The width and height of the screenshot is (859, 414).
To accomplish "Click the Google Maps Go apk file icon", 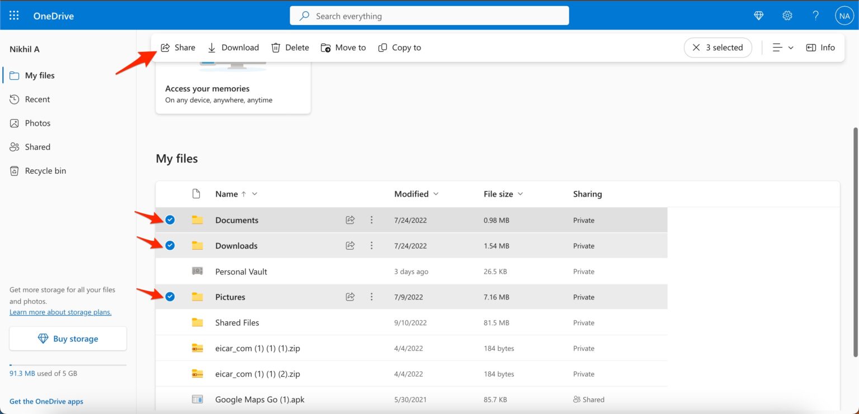I will point(197,399).
